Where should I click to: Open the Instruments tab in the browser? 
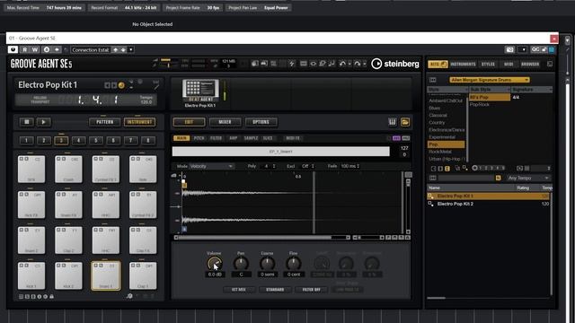coord(463,64)
